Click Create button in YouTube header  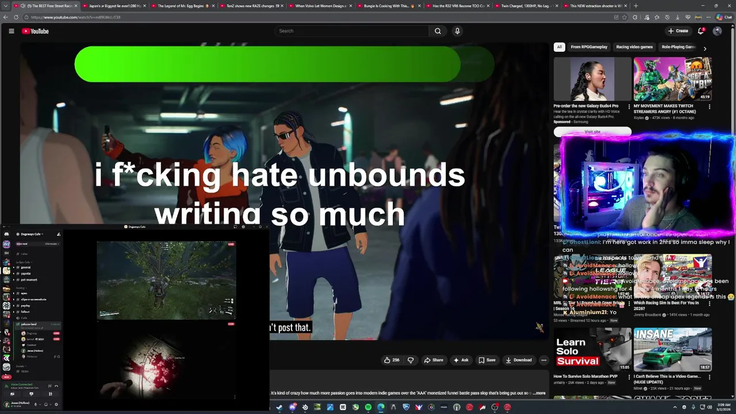[678, 31]
